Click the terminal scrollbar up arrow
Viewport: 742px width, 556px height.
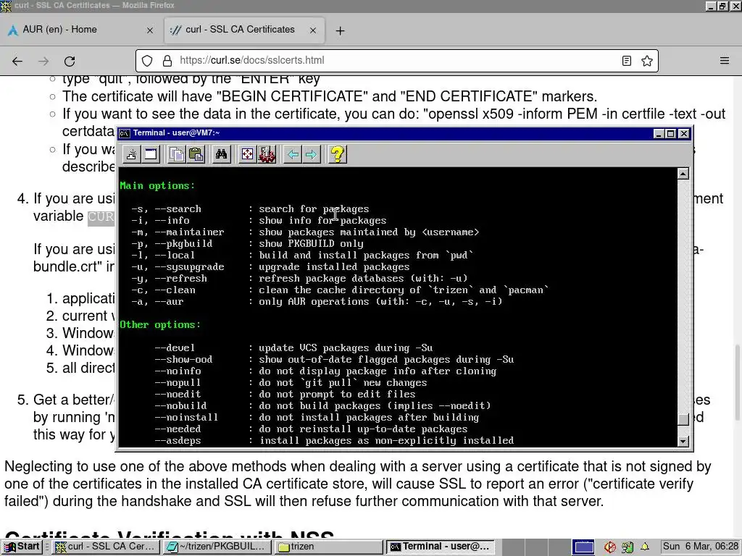(683, 174)
